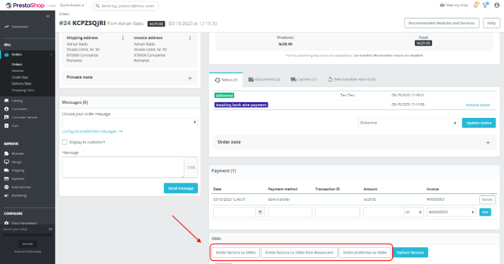
Task: Open the International menu
Action: (21, 187)
